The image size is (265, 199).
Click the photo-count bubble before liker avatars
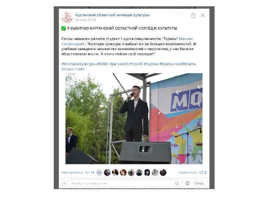[99, 172]
